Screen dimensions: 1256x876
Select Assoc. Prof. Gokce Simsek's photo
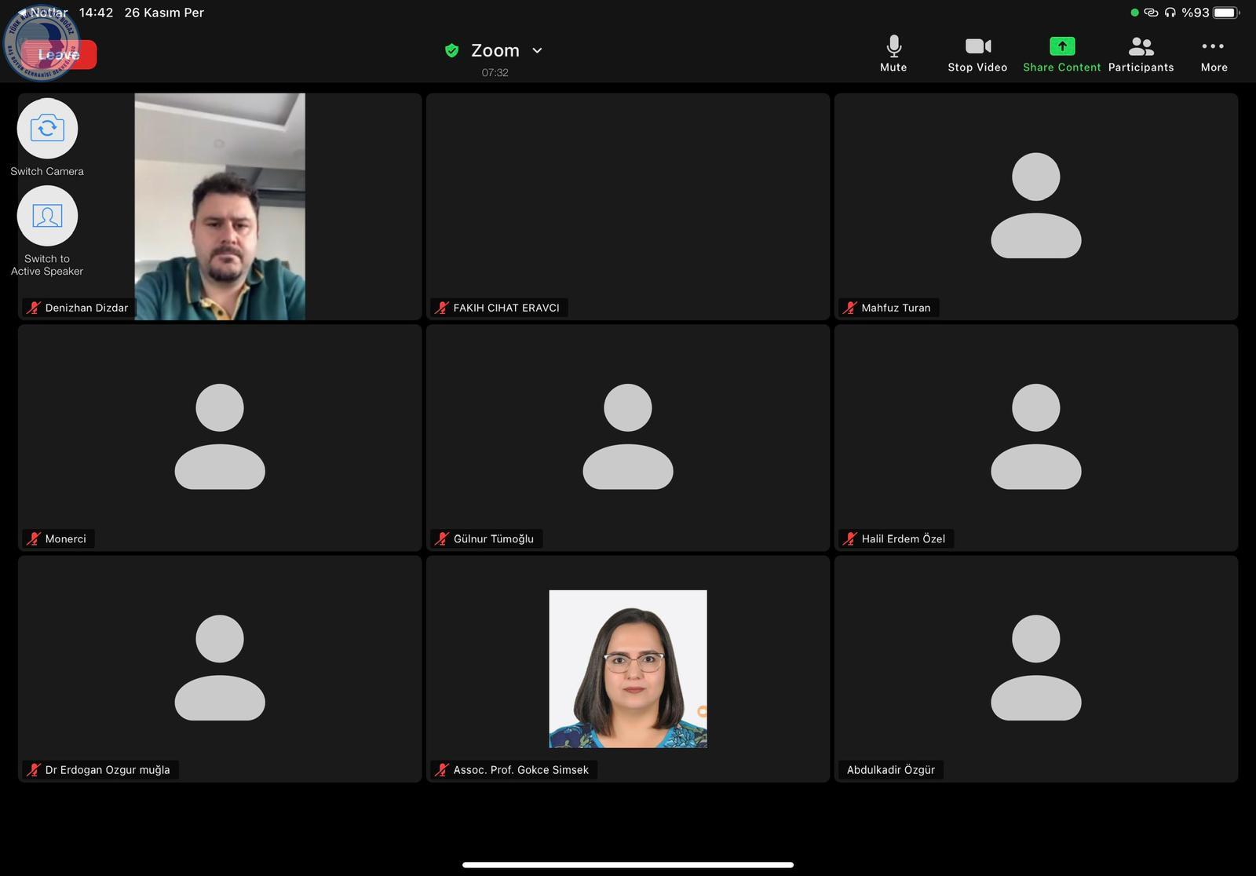click(x=628, y=669)
